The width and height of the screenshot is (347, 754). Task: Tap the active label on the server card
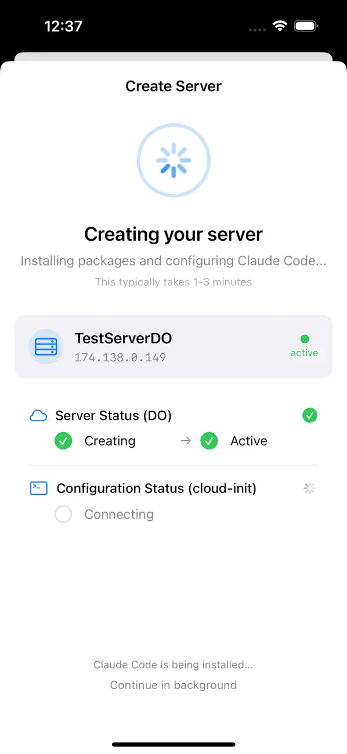[x=304, y=352]
